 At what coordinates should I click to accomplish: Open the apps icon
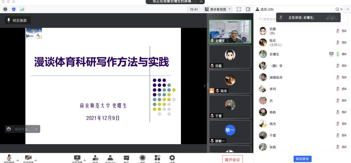(x=157, y=158)
